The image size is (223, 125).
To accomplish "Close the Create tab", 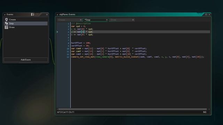I will pyautogui.click(x=80, y=20).
